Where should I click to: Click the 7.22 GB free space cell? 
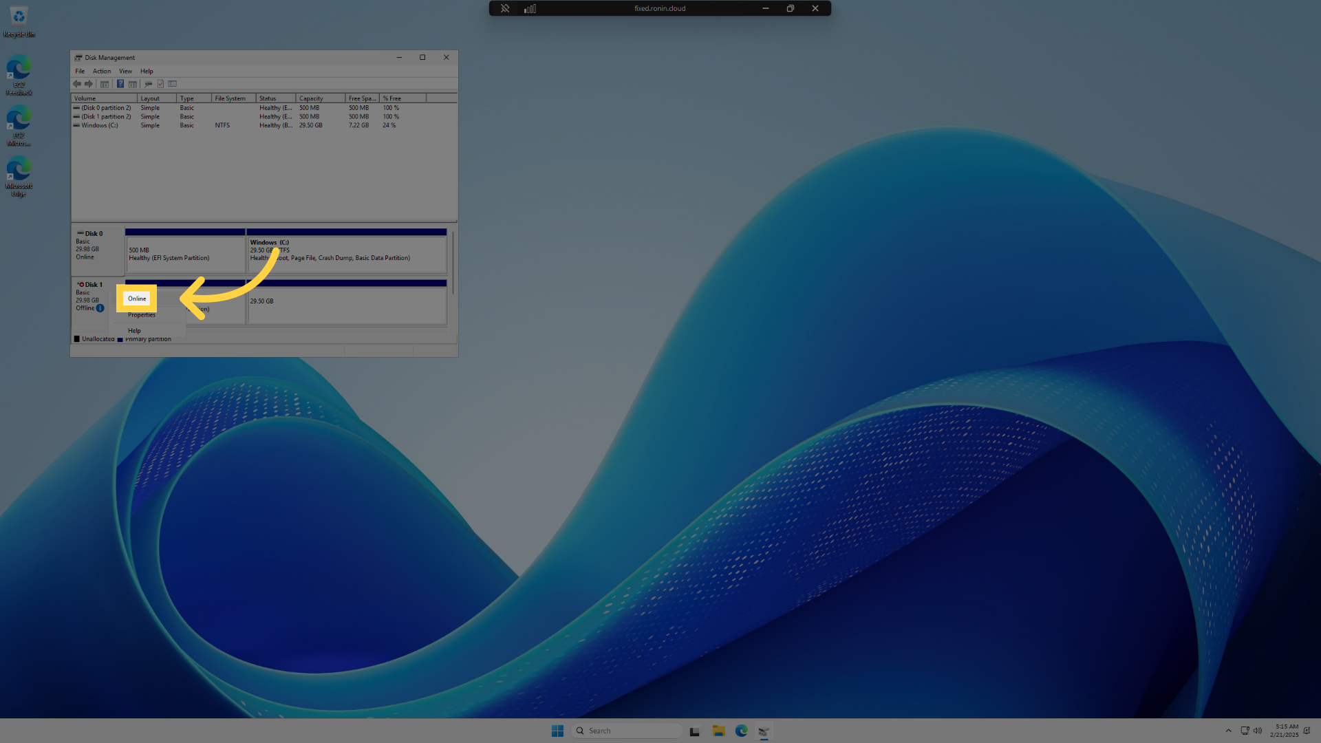(358, 125)
